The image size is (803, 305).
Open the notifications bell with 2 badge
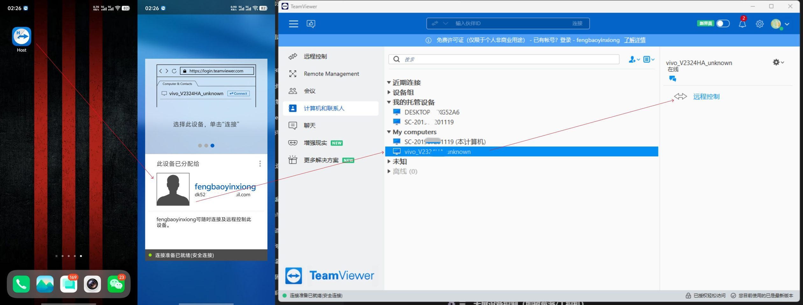[743, 24]
